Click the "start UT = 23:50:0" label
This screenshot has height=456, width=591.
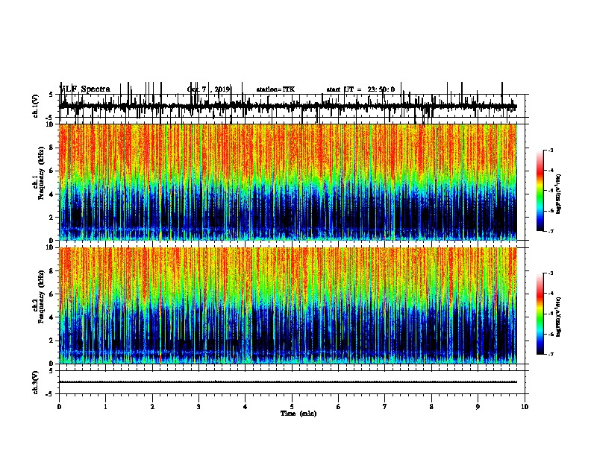point(360,89)
